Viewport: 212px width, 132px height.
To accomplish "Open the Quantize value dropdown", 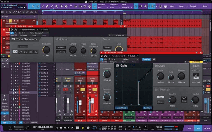I will pos(103,8).
